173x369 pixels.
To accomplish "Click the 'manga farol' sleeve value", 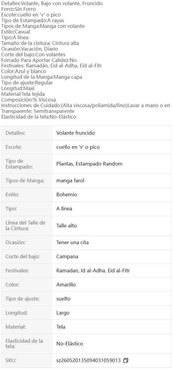I will (70, 180).
